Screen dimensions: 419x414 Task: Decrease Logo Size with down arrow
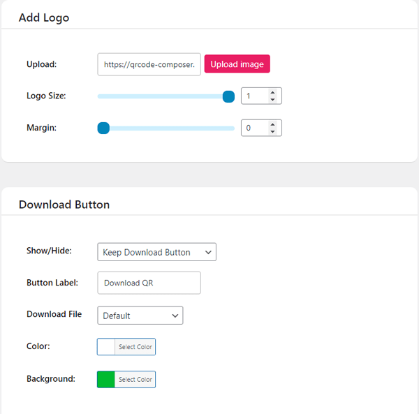coord(272,100)
